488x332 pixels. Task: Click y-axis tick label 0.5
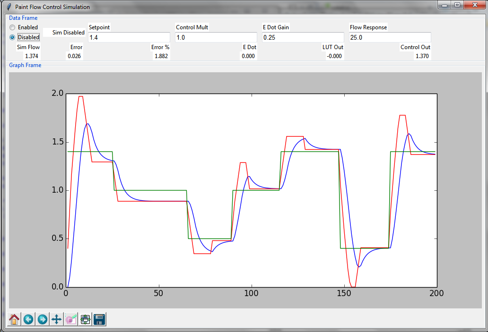tap(57, 238)
